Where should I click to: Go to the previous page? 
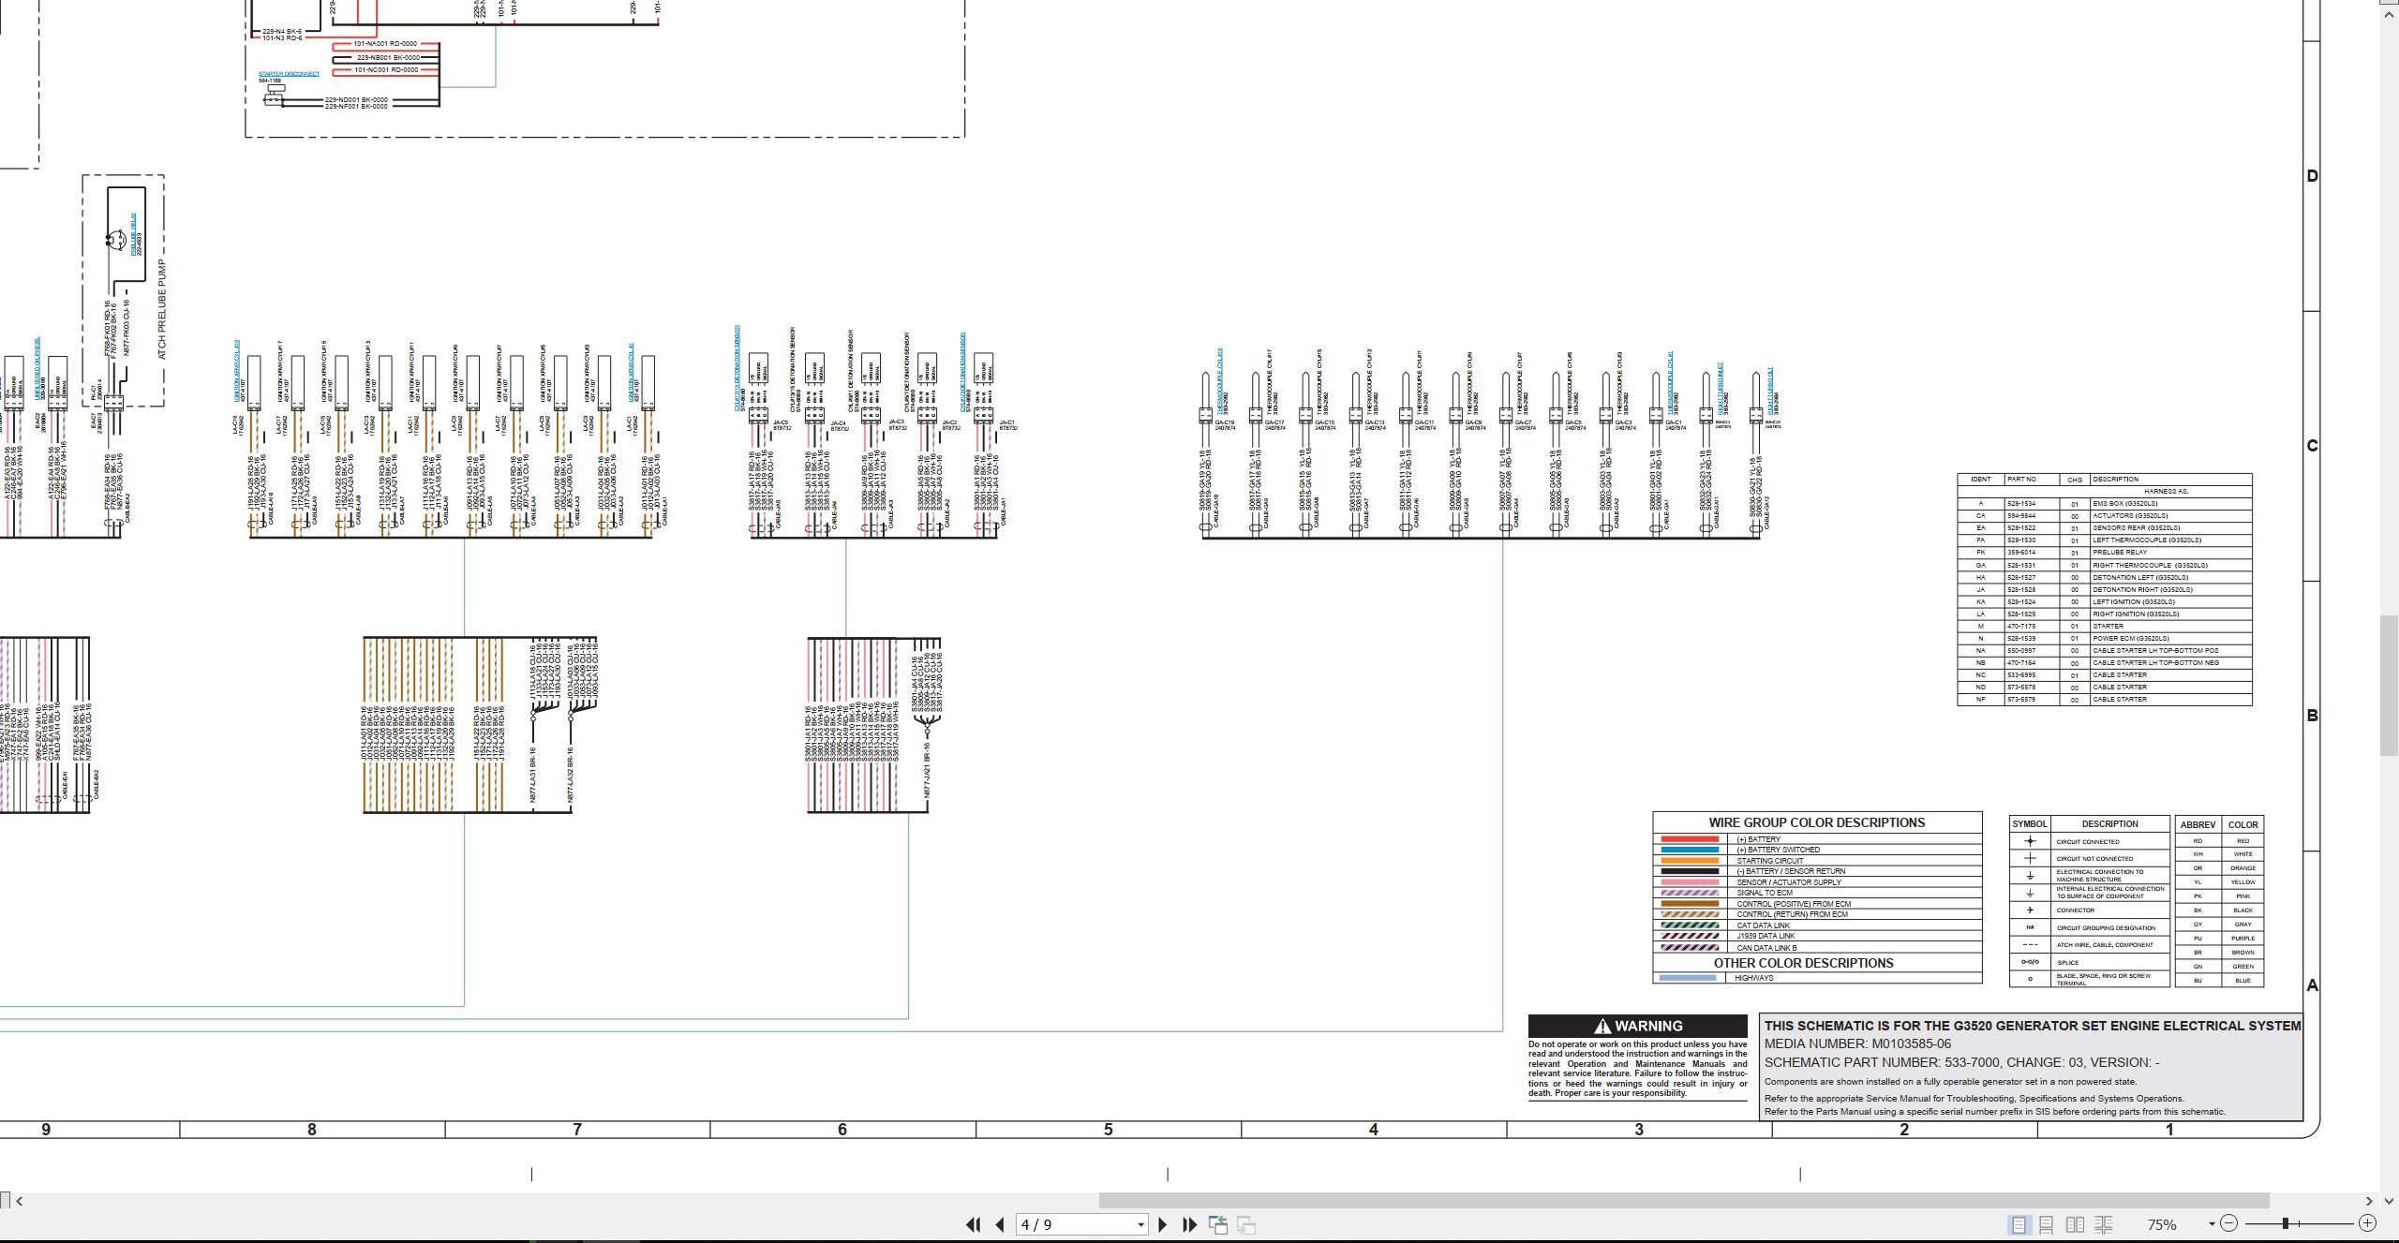pyautogui.click(x=1000, y=1224)
